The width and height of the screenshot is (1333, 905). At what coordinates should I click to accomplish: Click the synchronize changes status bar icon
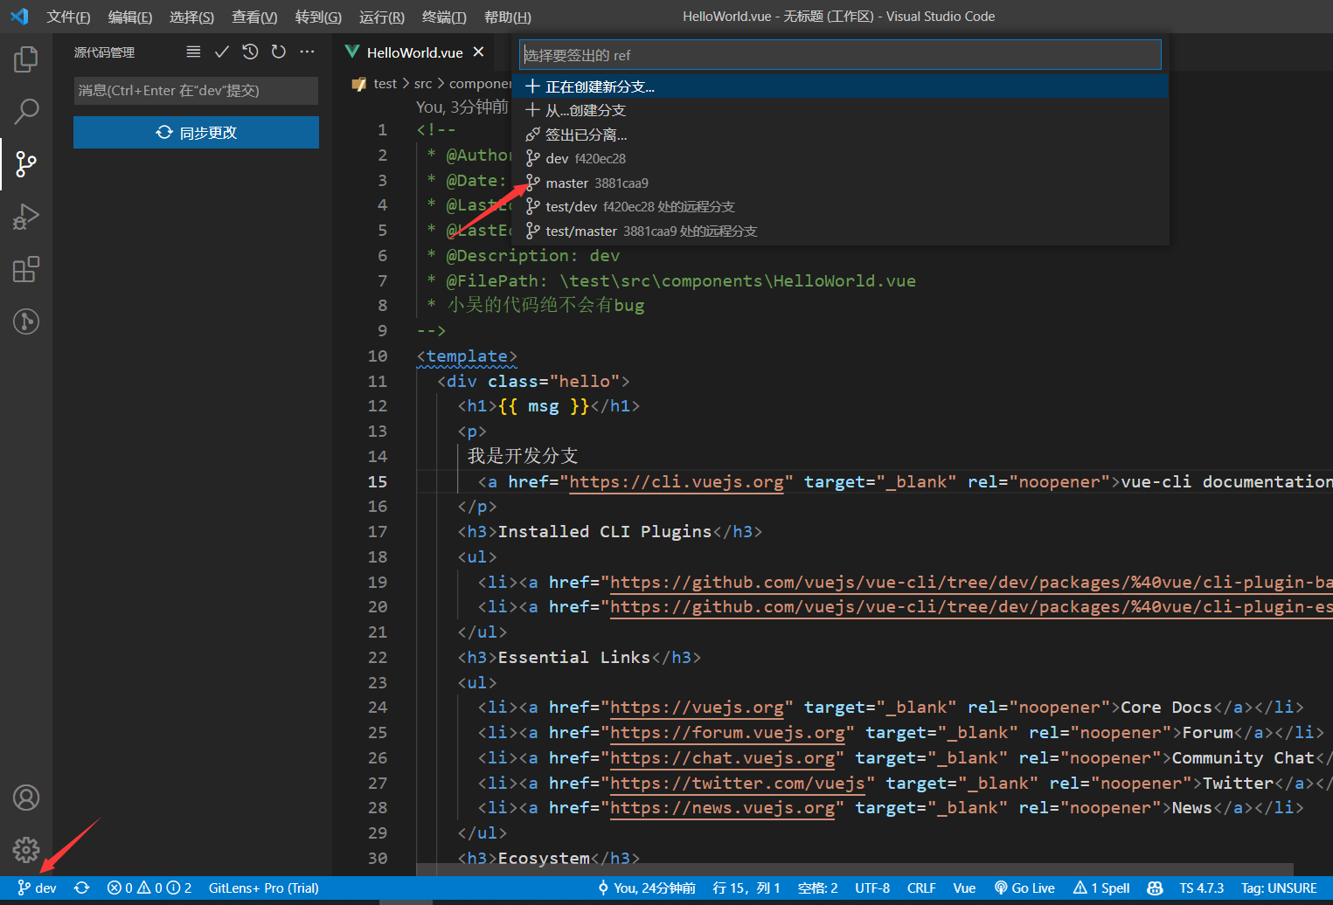point(81,888)
